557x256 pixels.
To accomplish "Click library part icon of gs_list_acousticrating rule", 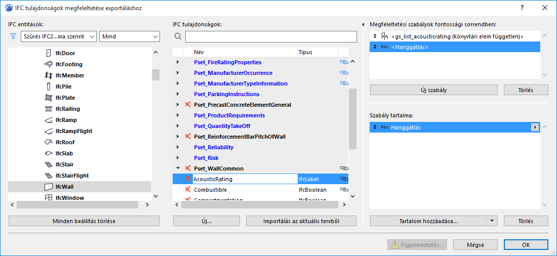I will (384, 36).
